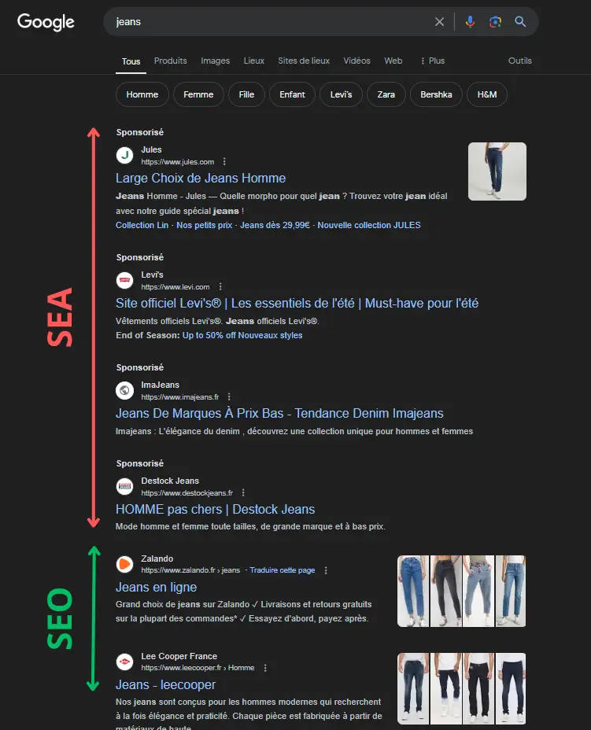Switch to the Images tab
Image resolution: width=591 pixels, height=730 pixels.
(x=215, y=61)
